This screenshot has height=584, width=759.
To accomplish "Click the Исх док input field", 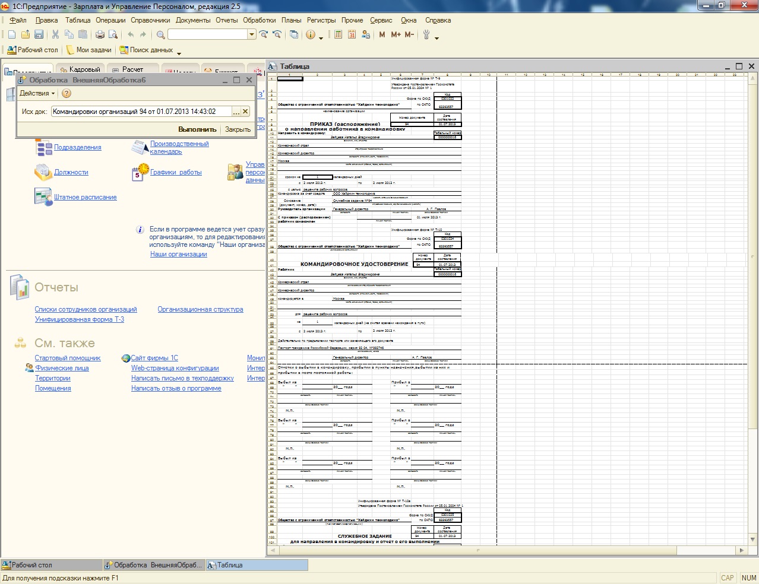I will pyautogui.click(x=141, y=112).
